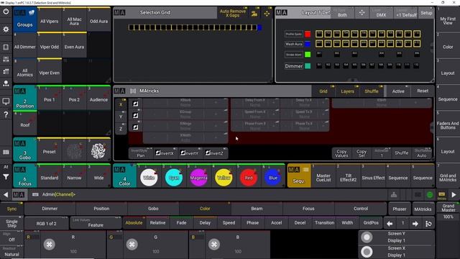Open the '<1 Default' dropdown in Layout

click(x=406, y=13)
